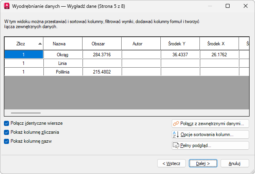The height and width of the screenshot is (174, 255).
Task: Click the AutoCAD application icon in title bar
Action: pyautogui.click(x=6, y=6)
